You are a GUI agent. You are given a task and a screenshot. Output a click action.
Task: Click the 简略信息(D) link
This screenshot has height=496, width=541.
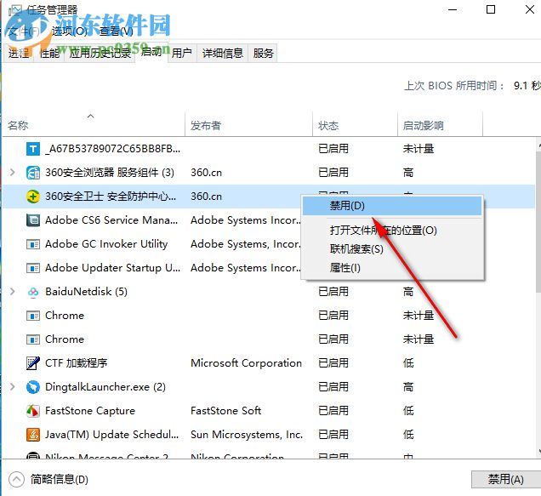point(59,480)
